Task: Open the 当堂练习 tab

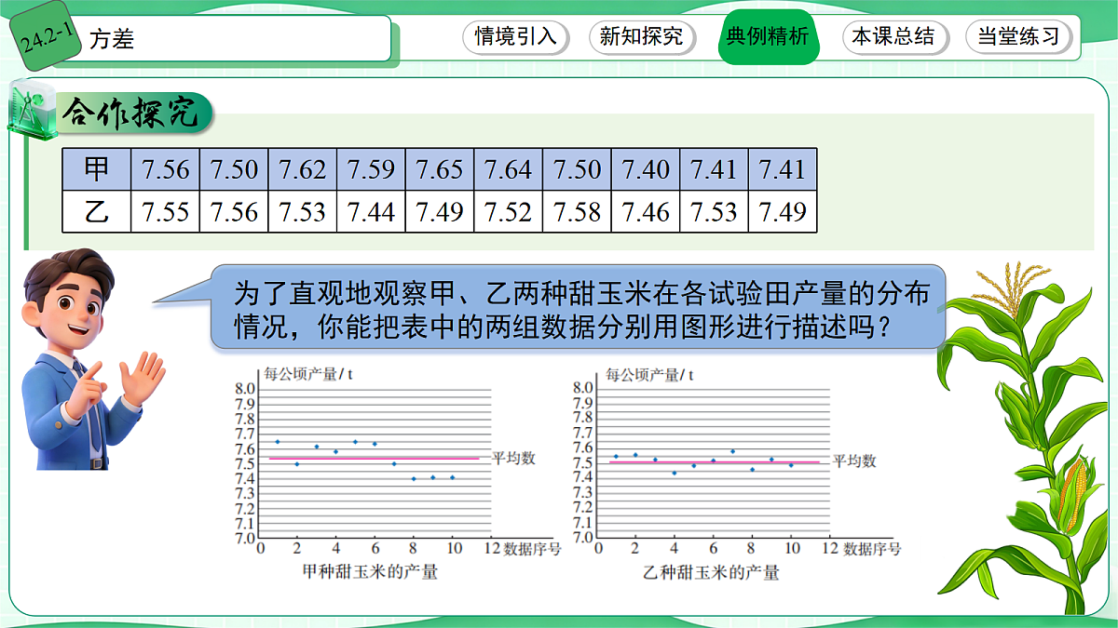Action: click(1019, 37)
